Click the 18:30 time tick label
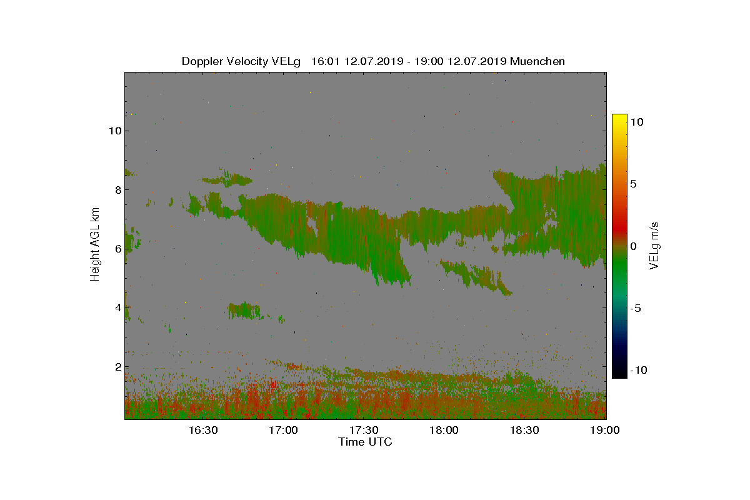 [x=525, y=431]
